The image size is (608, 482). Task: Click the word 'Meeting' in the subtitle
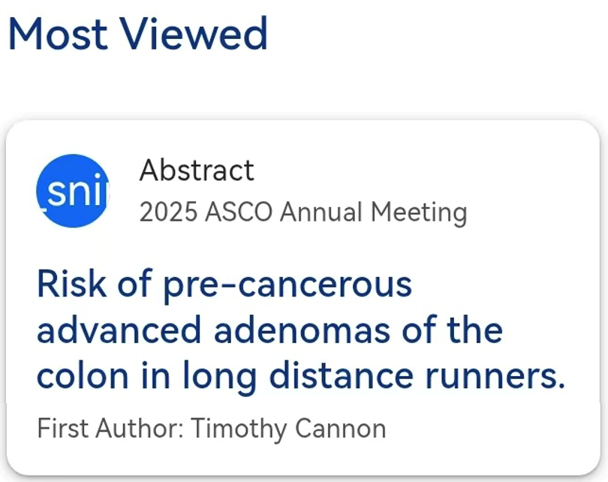tap(420, 212)
